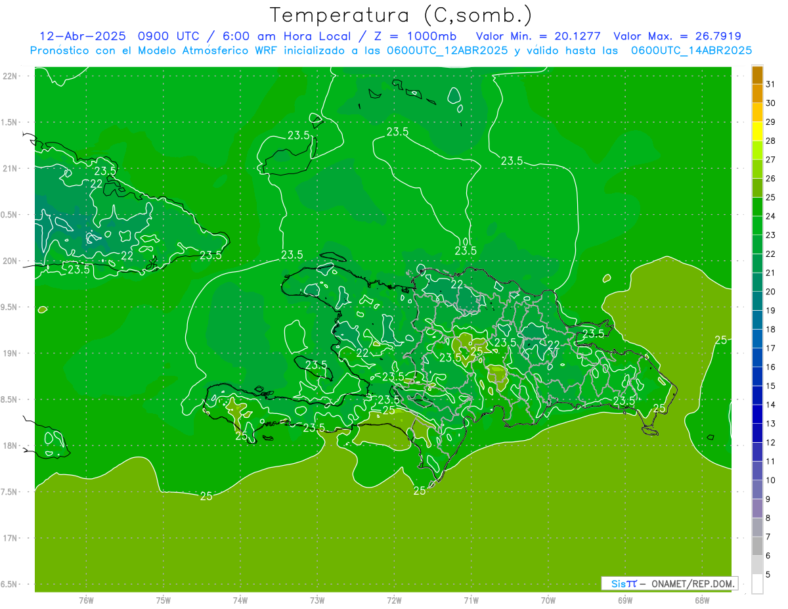Screen dimensions: 788x609
Task: Pick the dark blue swatch beside scale value 13
Action: pos(757,414)
